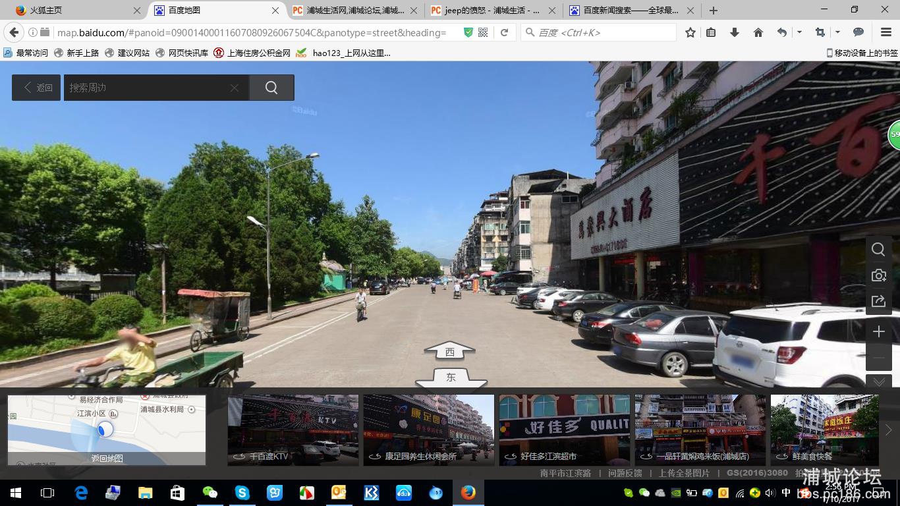Click the camera screenshot icon on right panel
Viewport: 900px width, 506px height.
click(x=878, y=275)
